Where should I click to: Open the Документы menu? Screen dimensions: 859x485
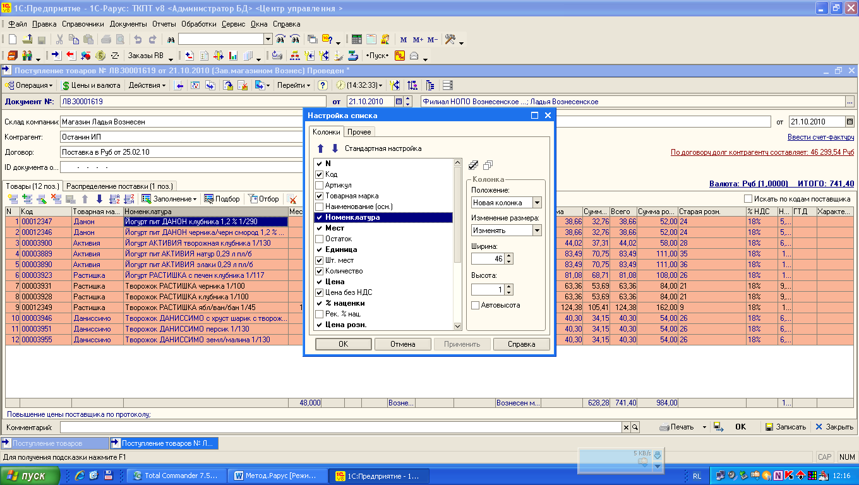[128, 24]
